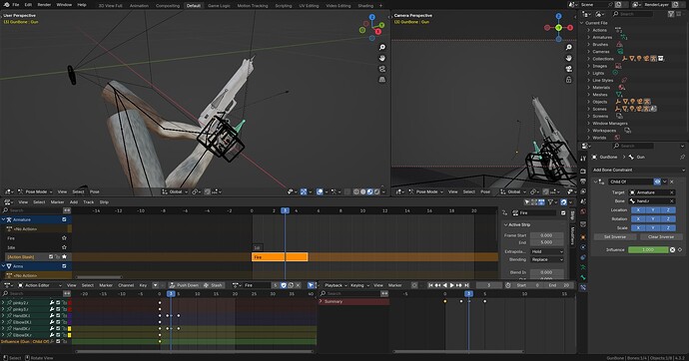Toggle the Arms NLA track checkbox

coord(64,266)
